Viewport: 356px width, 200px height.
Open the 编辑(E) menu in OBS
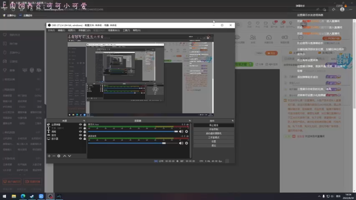[x=61, y=30]
